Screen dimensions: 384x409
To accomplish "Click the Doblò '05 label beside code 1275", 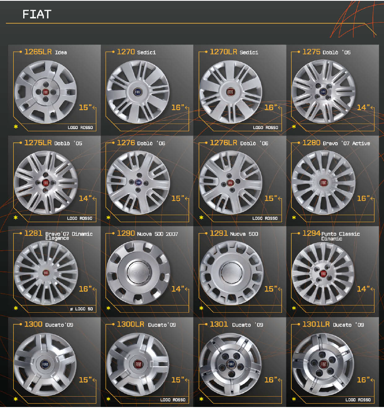I will click(x=337, y=52).
